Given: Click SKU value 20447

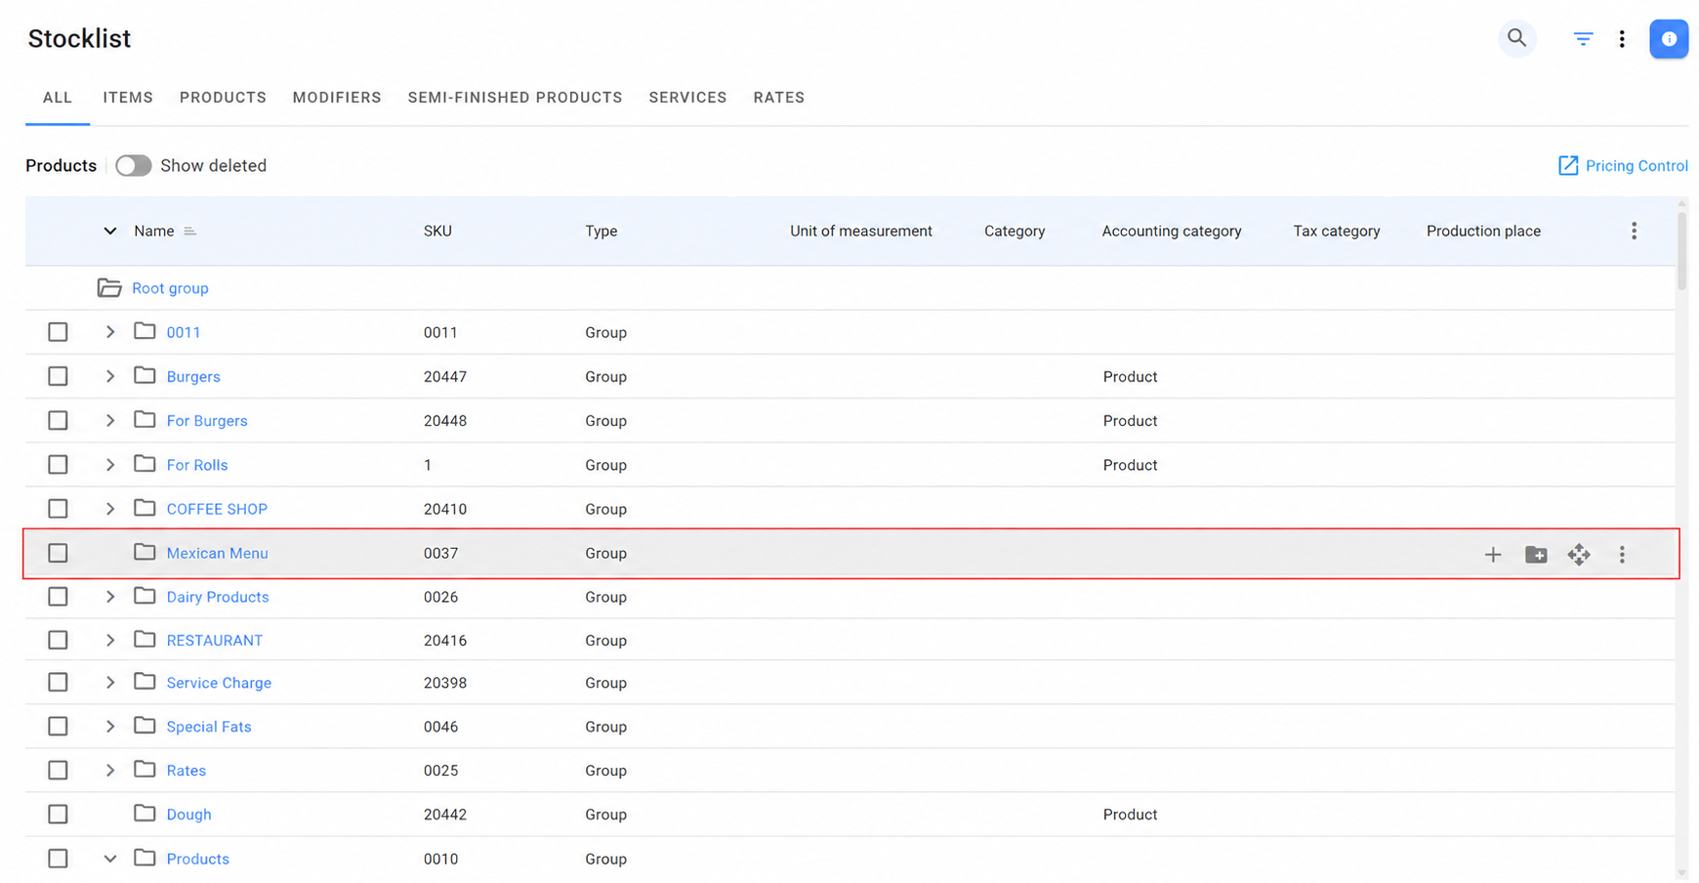Looking at the screenshot, I should point(445,376).
